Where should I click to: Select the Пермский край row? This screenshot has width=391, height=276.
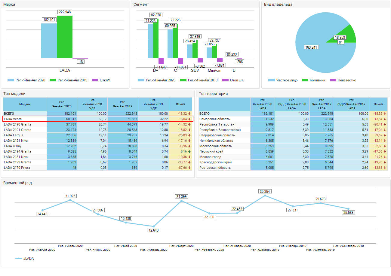pos(293,151)
